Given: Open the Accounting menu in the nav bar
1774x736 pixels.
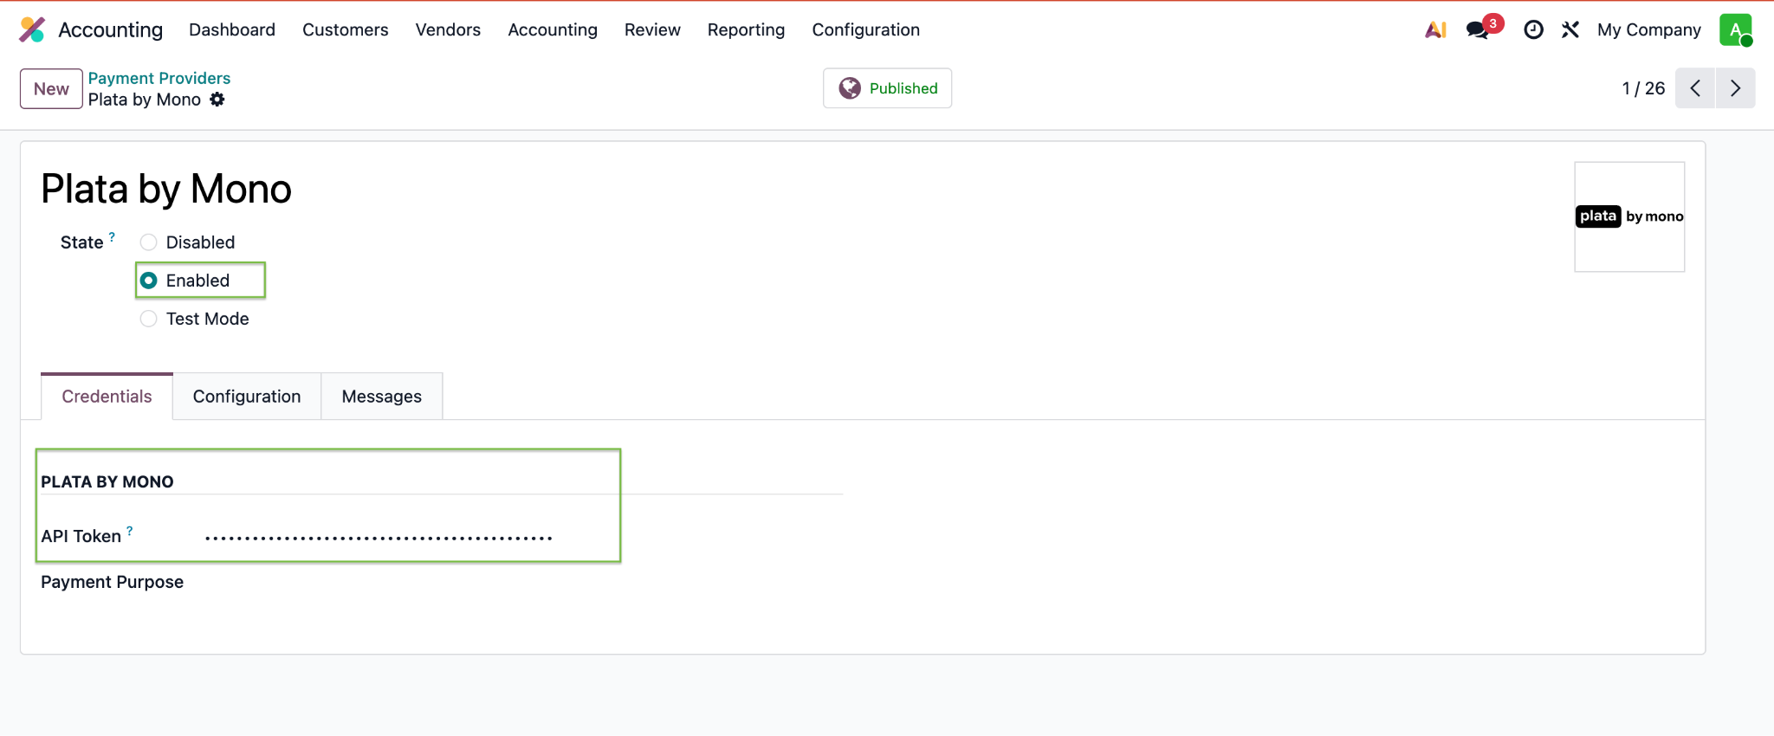Looking at the screenshot, I should pyautogui.click(x=553, y=29).
